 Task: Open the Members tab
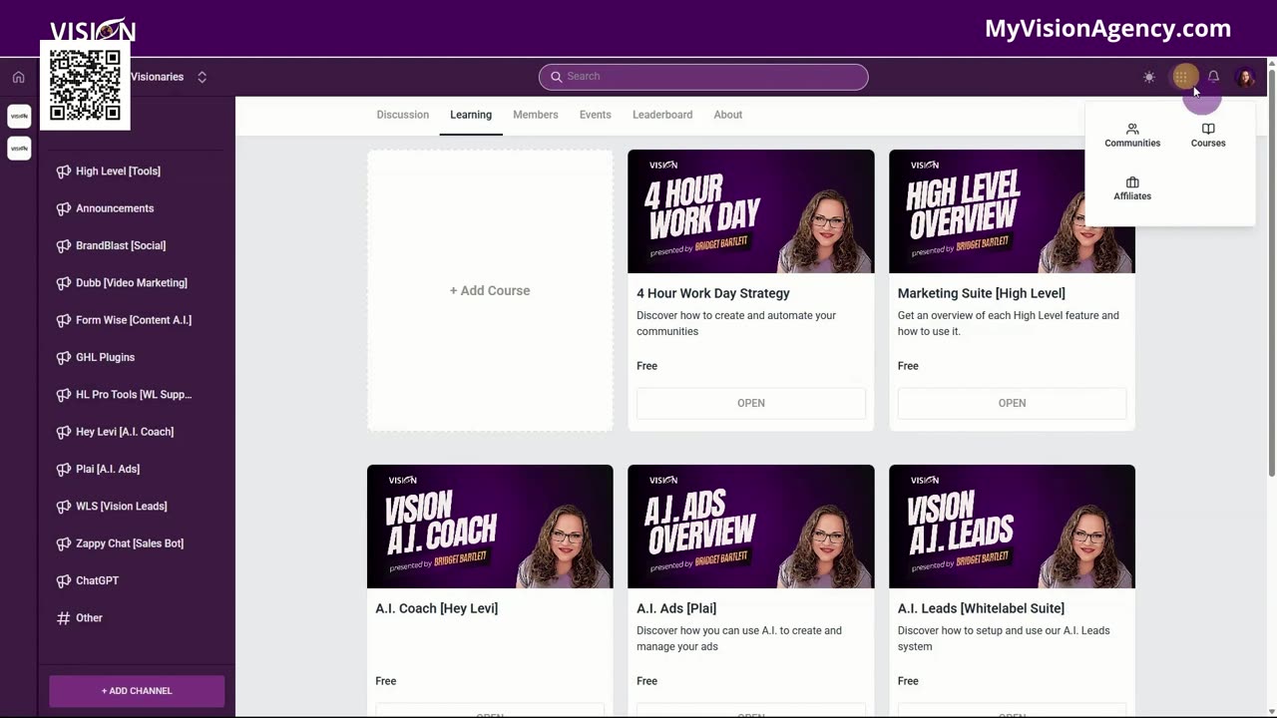(x=536, y=115)
